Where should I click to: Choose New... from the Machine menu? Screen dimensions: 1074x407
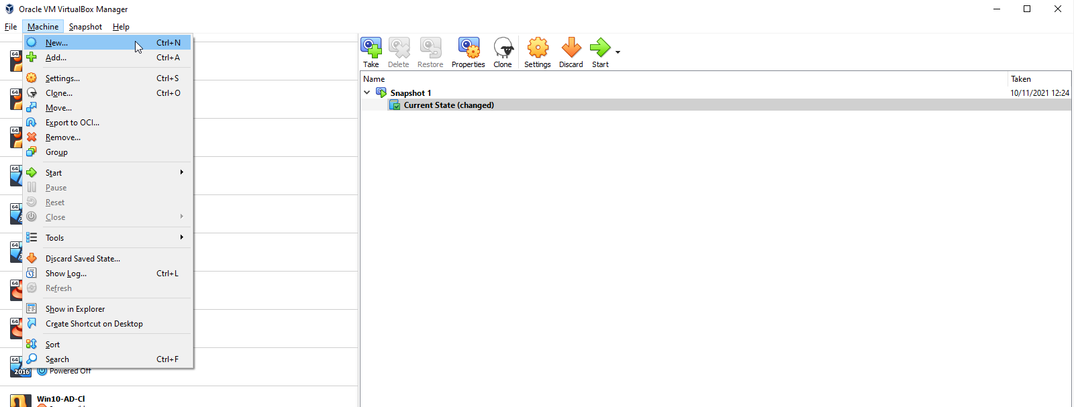click(56, 43)
